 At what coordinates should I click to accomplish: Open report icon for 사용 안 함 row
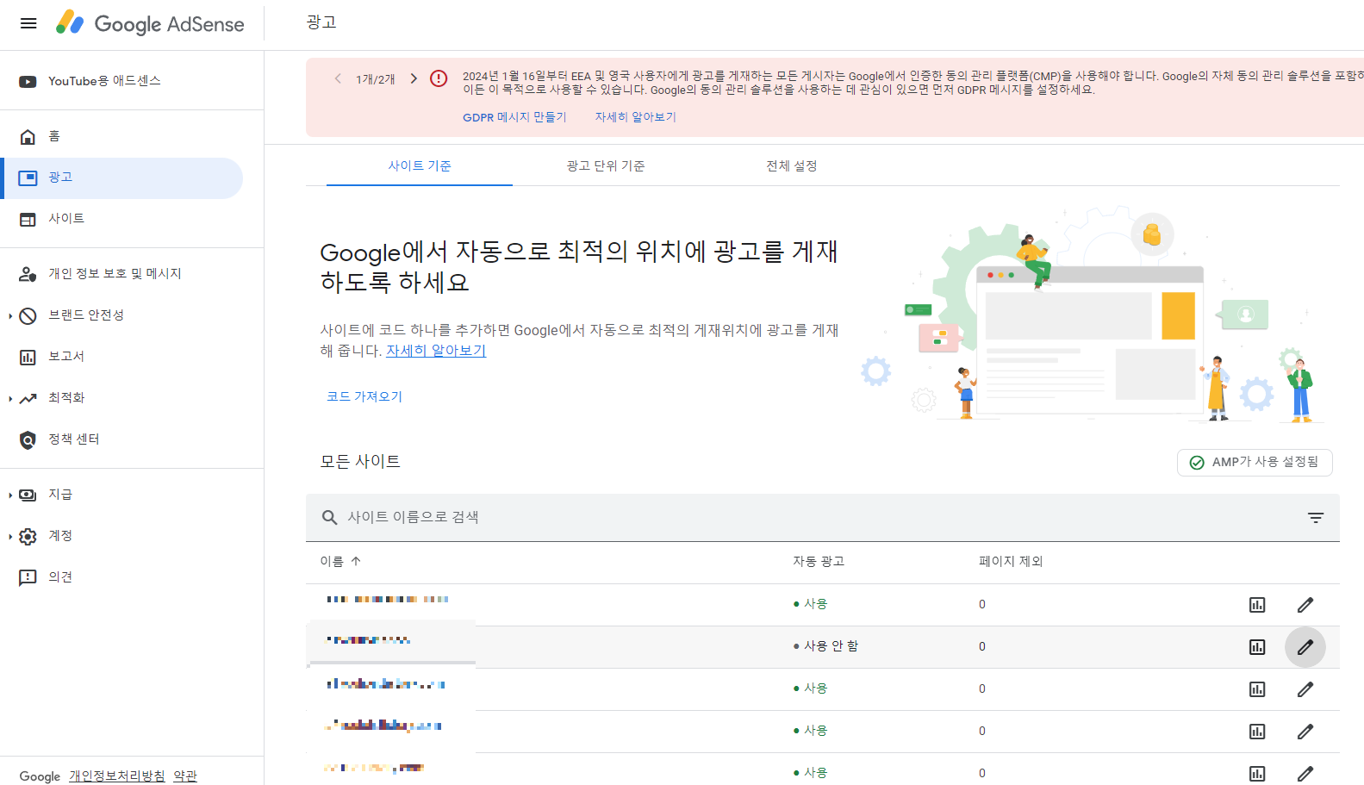pyautogui.click(x=1257, y=647)
